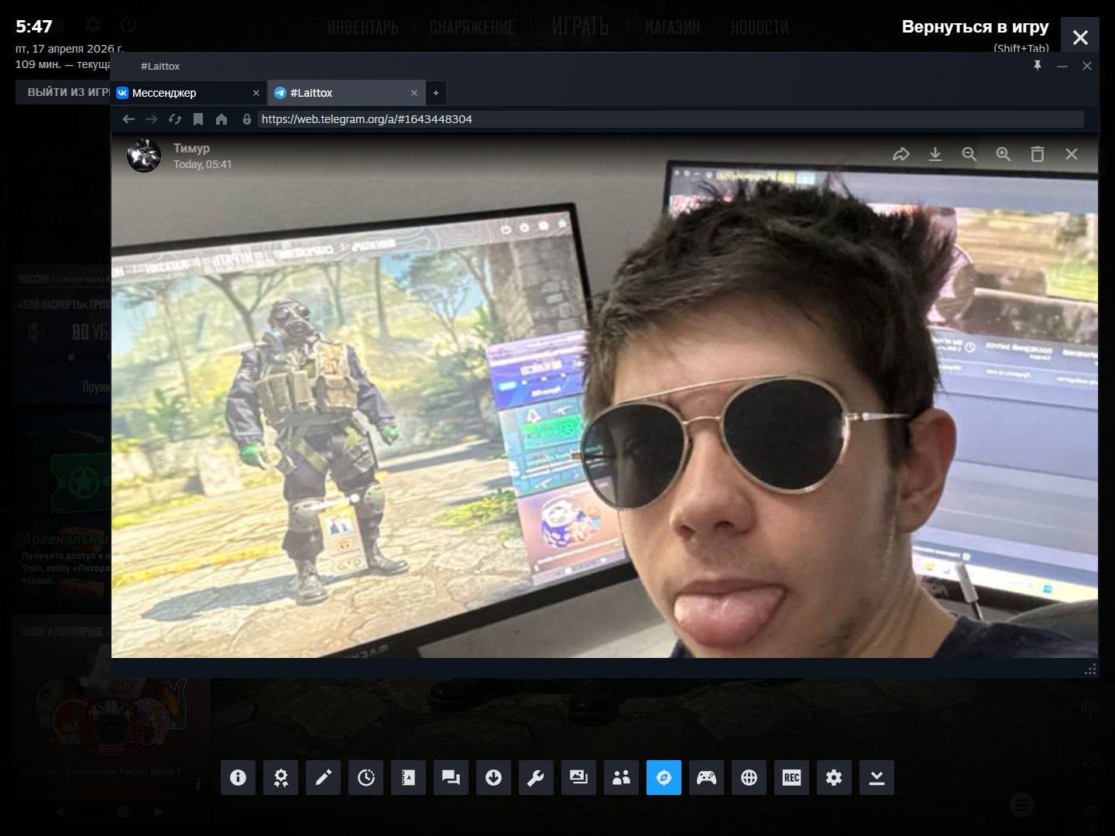Click the sender name Тимур
This screenshot has width=1115, height=836.
[191, 148]
